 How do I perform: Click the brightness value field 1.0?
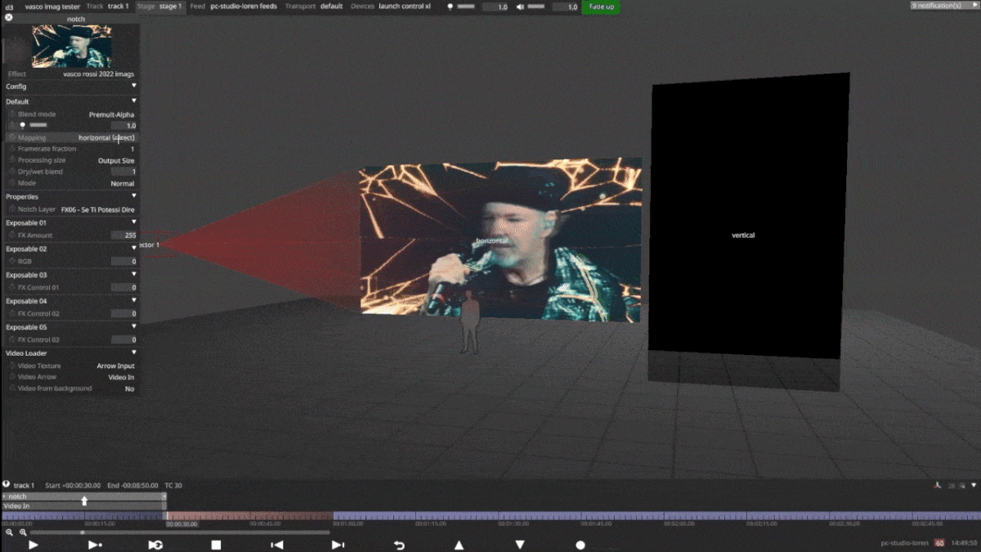[x=124, y=126]
